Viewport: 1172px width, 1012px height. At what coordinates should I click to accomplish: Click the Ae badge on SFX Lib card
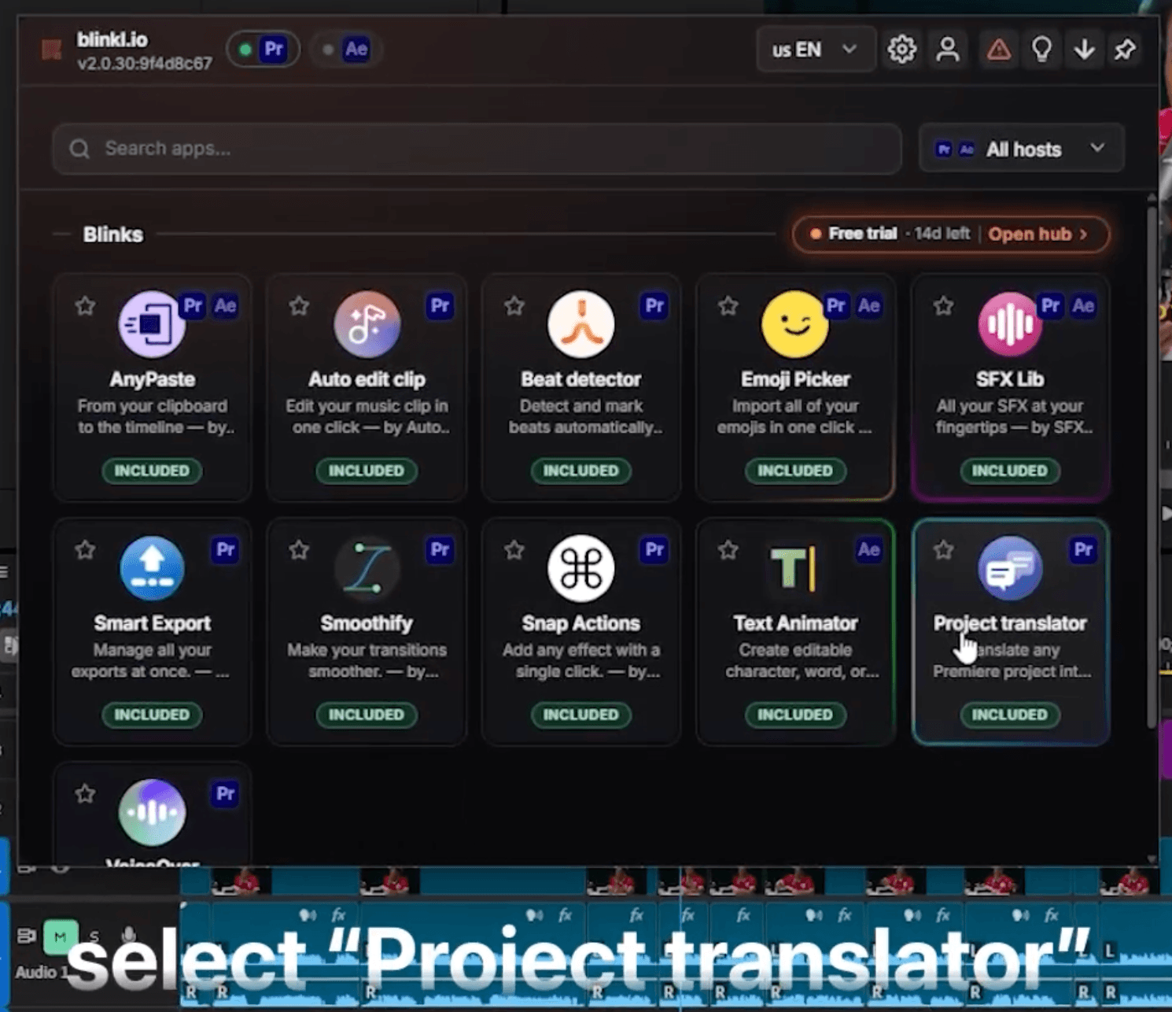point(1083,305)
